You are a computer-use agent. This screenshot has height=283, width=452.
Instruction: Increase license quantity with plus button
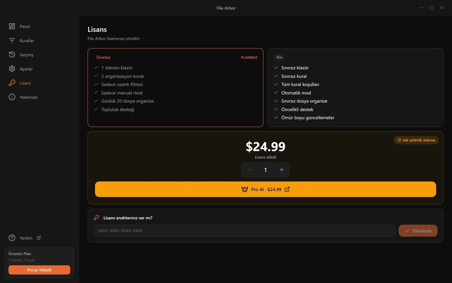coord(282,170)
